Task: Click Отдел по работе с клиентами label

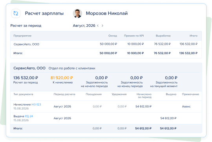Action: click(x=72, y=68)
